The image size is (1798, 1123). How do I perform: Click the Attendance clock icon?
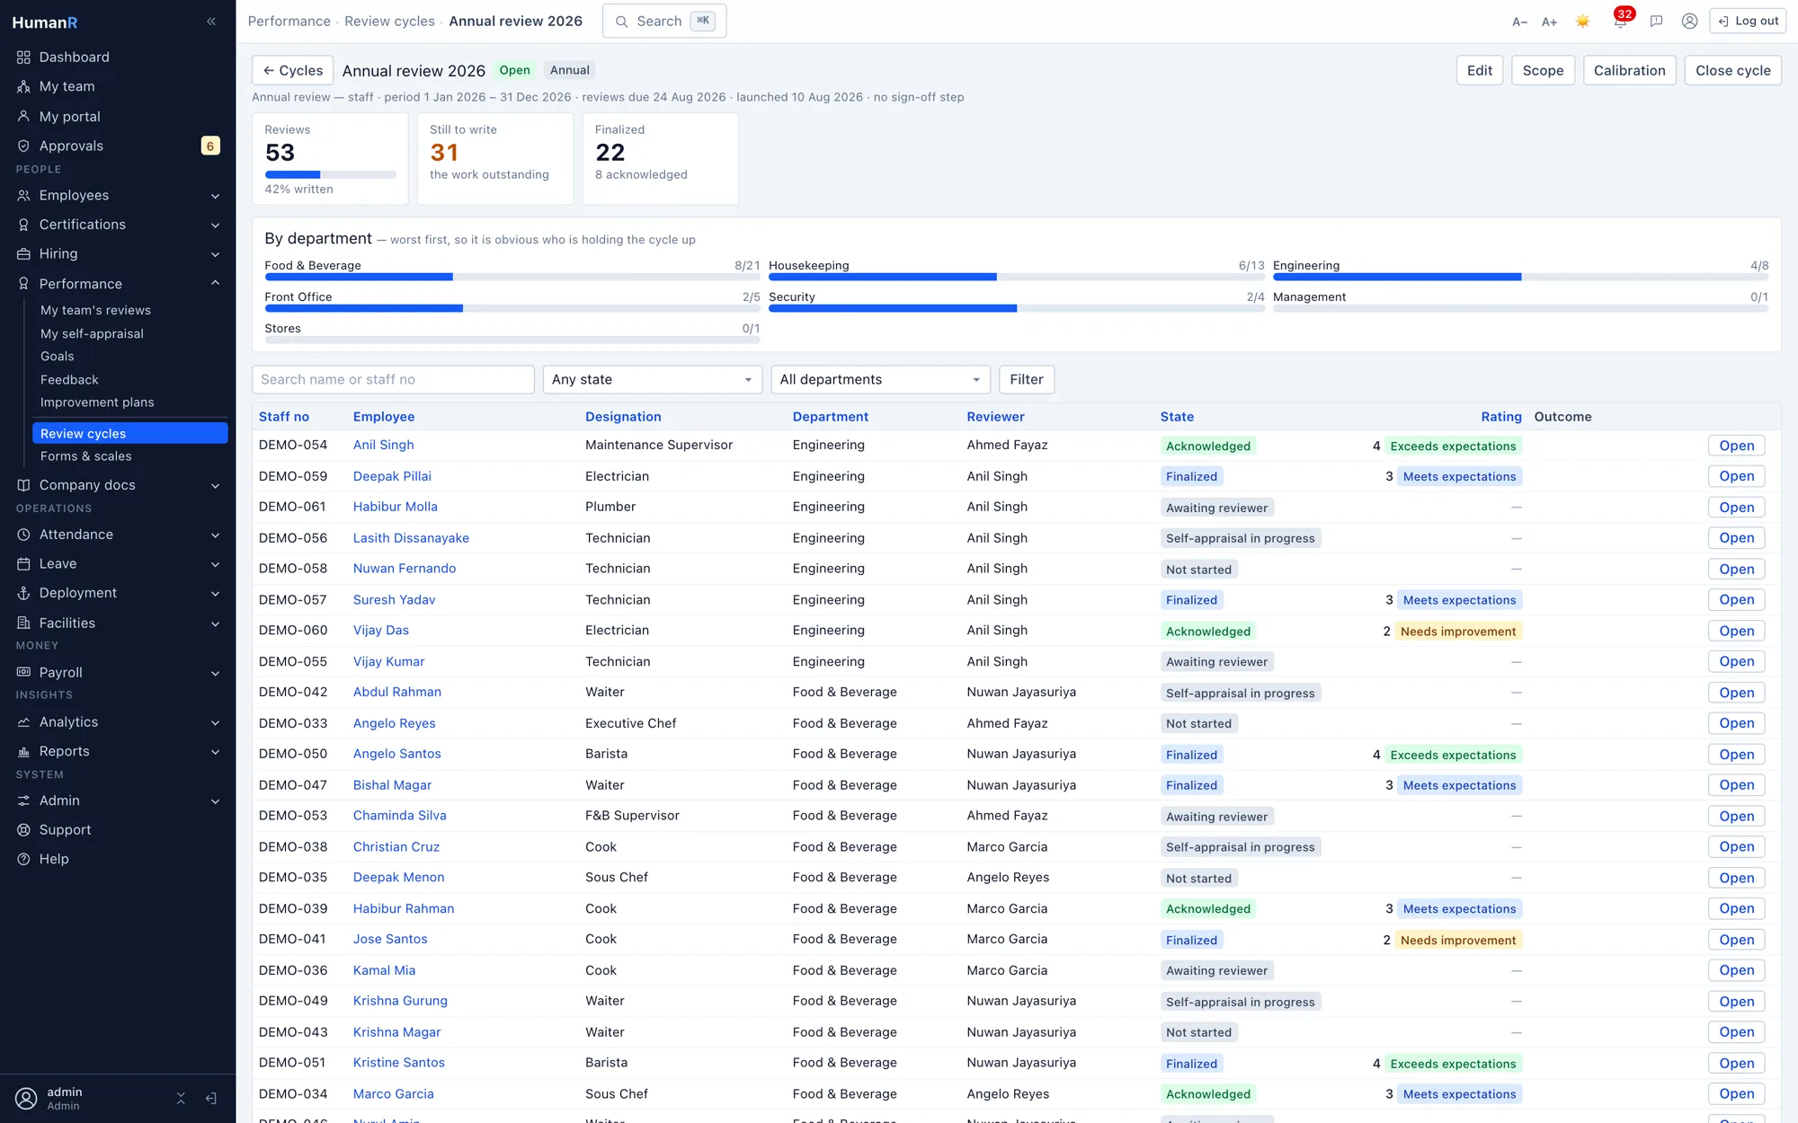point(23,535)
